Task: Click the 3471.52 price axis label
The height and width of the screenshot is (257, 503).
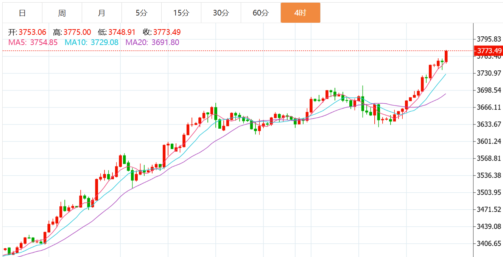Action: click(489, 209)
